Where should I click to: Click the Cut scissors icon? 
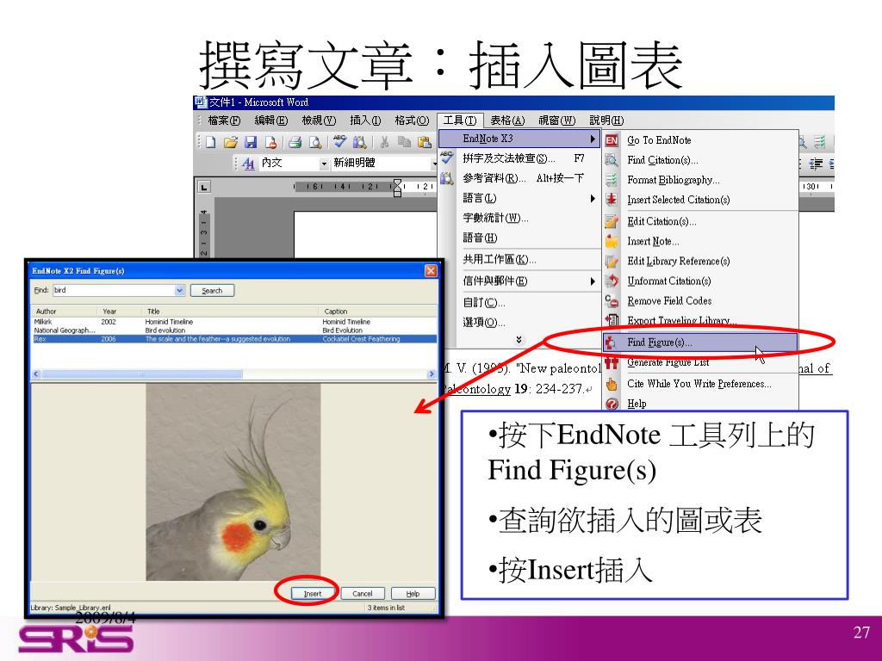pyautogui.click(x=384, y=142)
